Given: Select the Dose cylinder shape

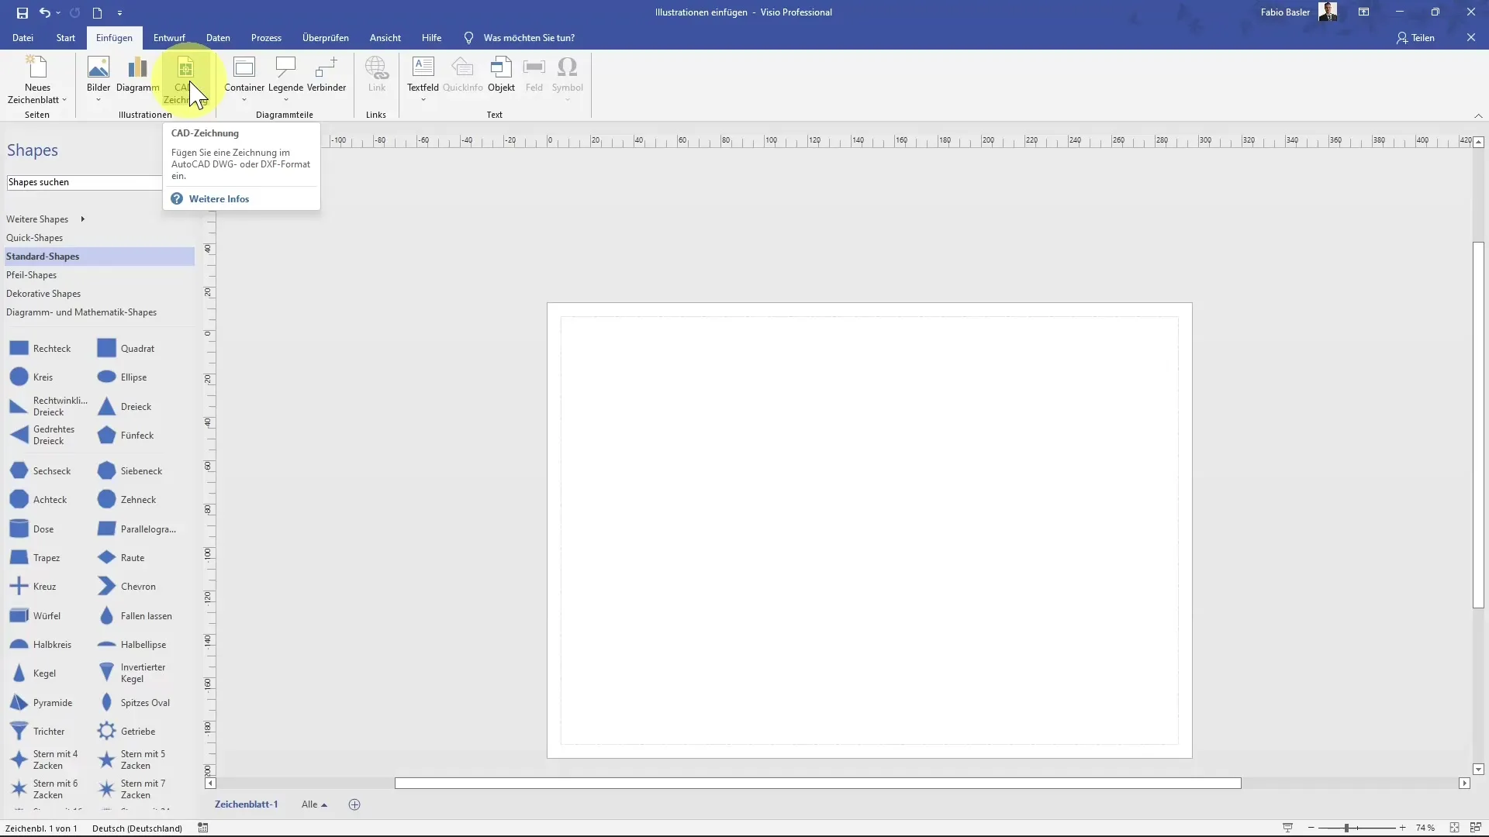Looking at the screenshot, I should pyautogui.click(x=32, y=529).
